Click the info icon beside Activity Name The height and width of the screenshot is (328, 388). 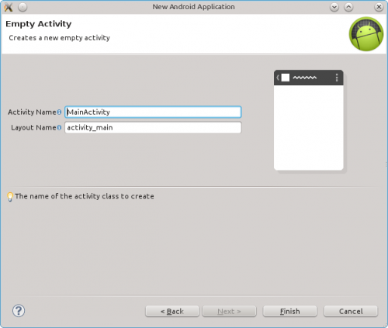tap(59, 112)
